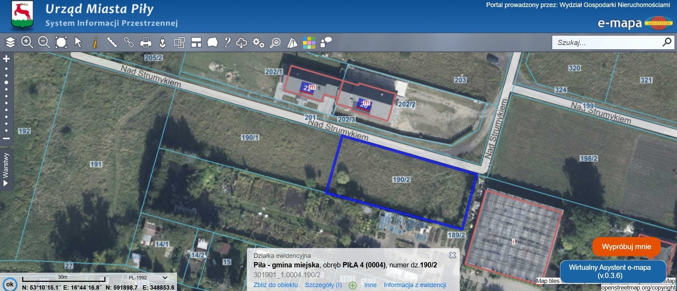Activate the object info 'i' tool
Image resolution: width=677 pixels, height=291 pixels.
(95, 43)
